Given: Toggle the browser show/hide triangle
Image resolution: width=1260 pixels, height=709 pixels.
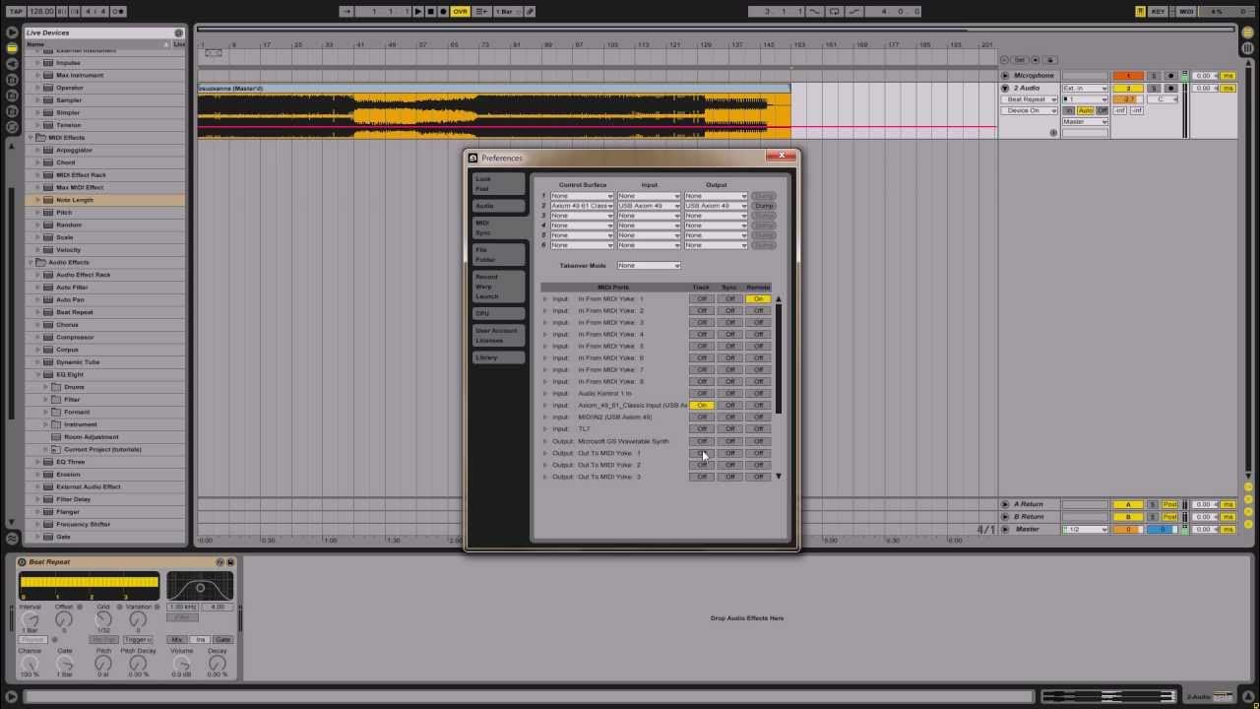Looking at the screenshot, I should pyautogui.click(x=12, y=32).
